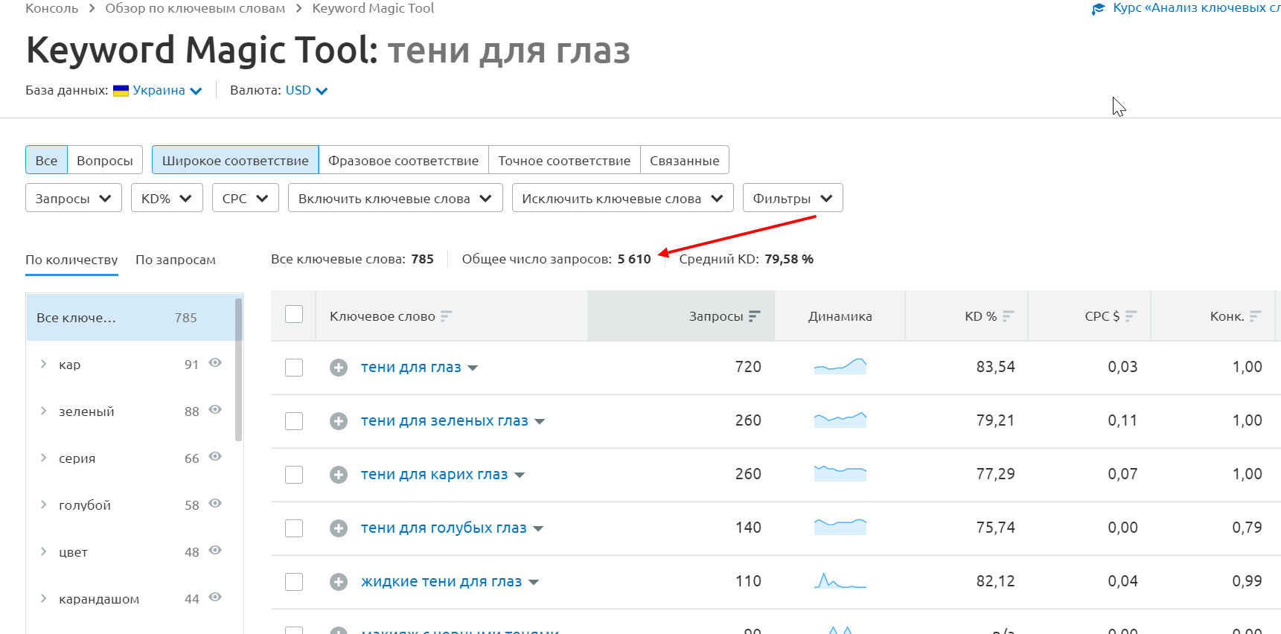
Task: Go to Консоль breadcrumb link
Action: click(x=51, y=8)
